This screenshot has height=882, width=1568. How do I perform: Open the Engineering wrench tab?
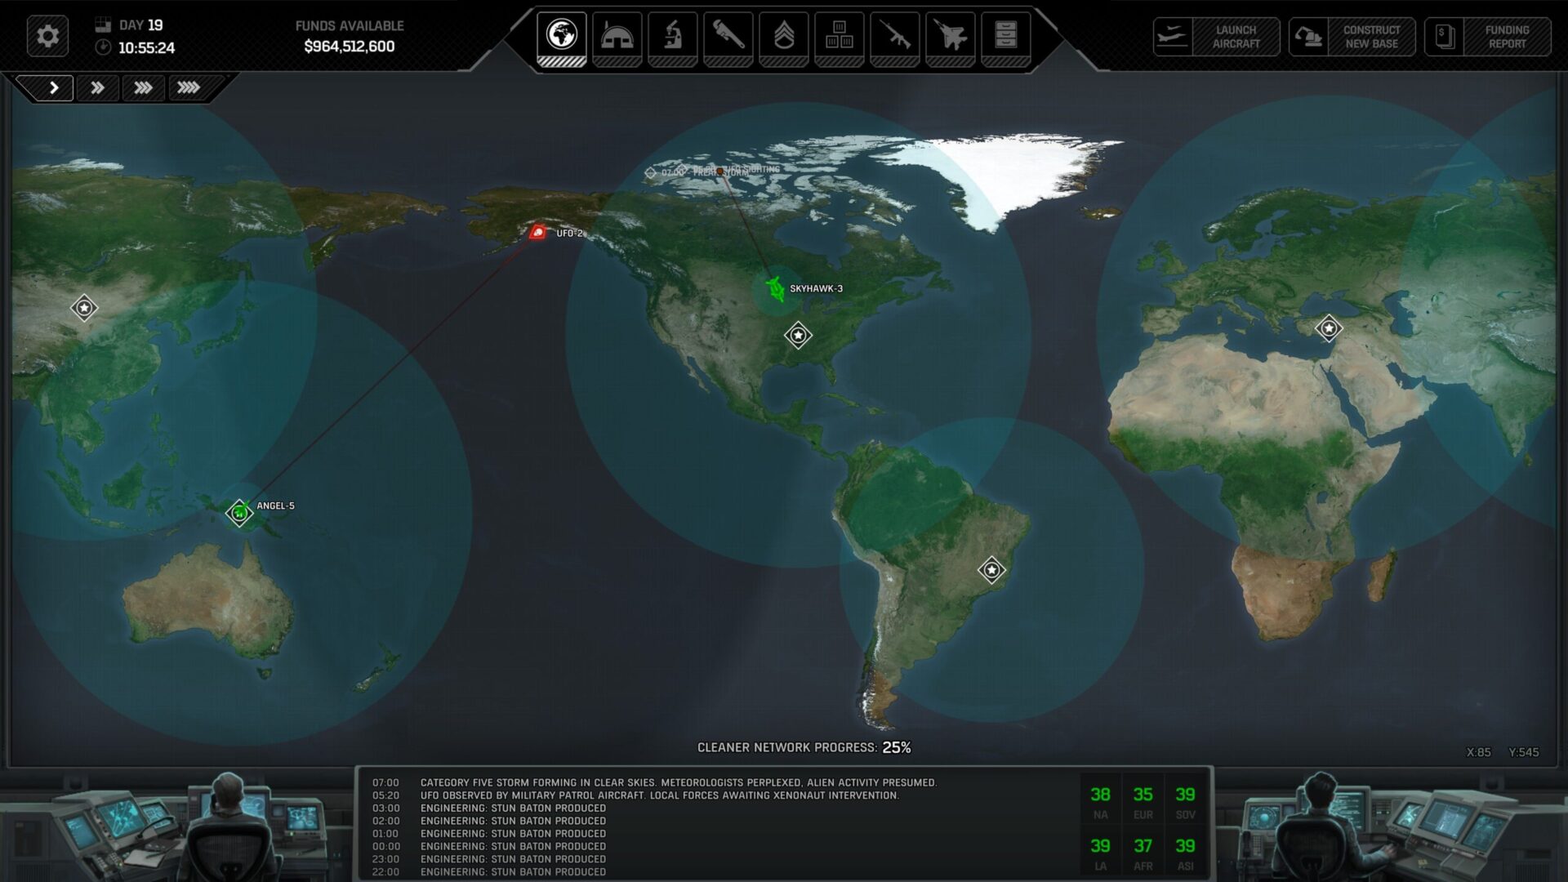pyautogui.click(x=728, y=38)
